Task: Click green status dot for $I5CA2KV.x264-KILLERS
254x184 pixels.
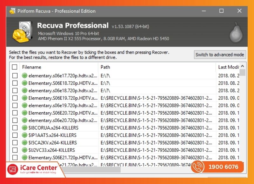Action: [x=25, y=143]
